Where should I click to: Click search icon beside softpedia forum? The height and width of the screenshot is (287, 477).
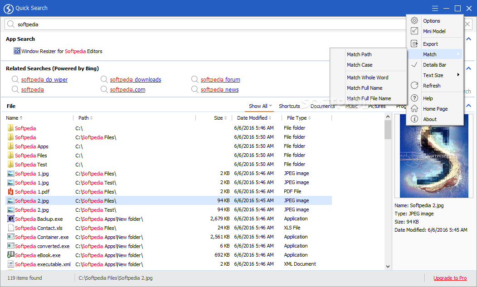coord(195,79)
